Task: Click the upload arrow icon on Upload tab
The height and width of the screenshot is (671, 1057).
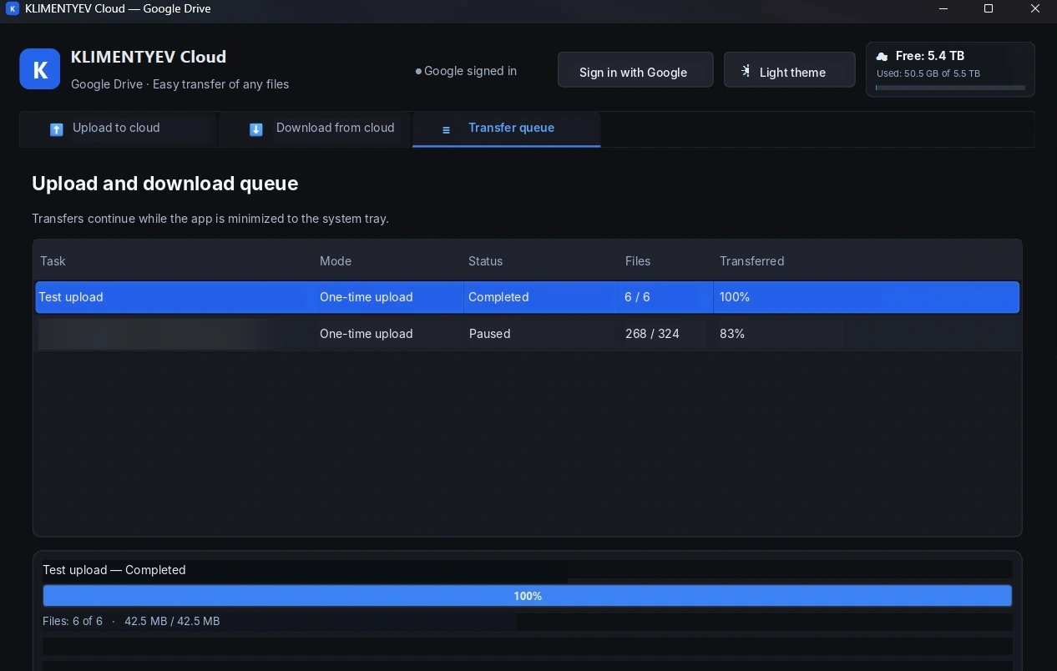Action: pyautogui.click(x=57, y=129)
